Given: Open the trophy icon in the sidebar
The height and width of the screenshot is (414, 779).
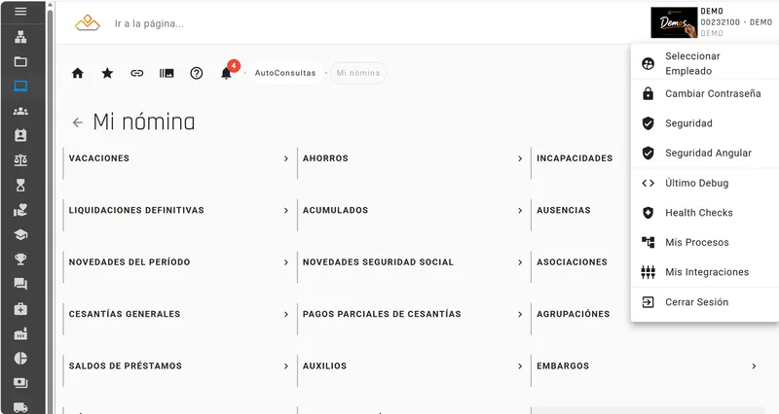Looking at the screenshot, I should coord(20,259).
